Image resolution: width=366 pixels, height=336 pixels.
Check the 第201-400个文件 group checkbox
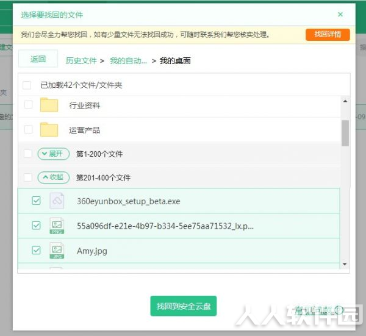pos(28,177)
